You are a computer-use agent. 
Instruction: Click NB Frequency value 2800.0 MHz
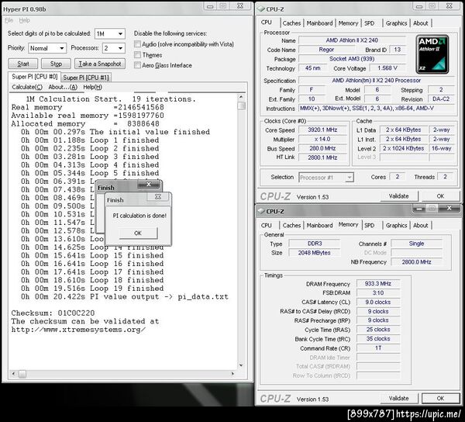416,261
